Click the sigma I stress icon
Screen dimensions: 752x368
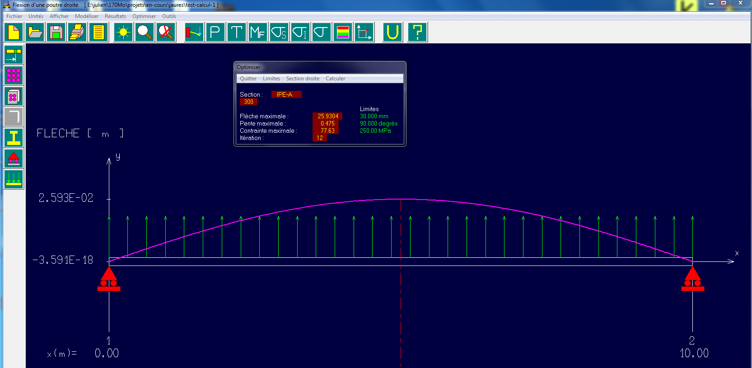(300, 33)
